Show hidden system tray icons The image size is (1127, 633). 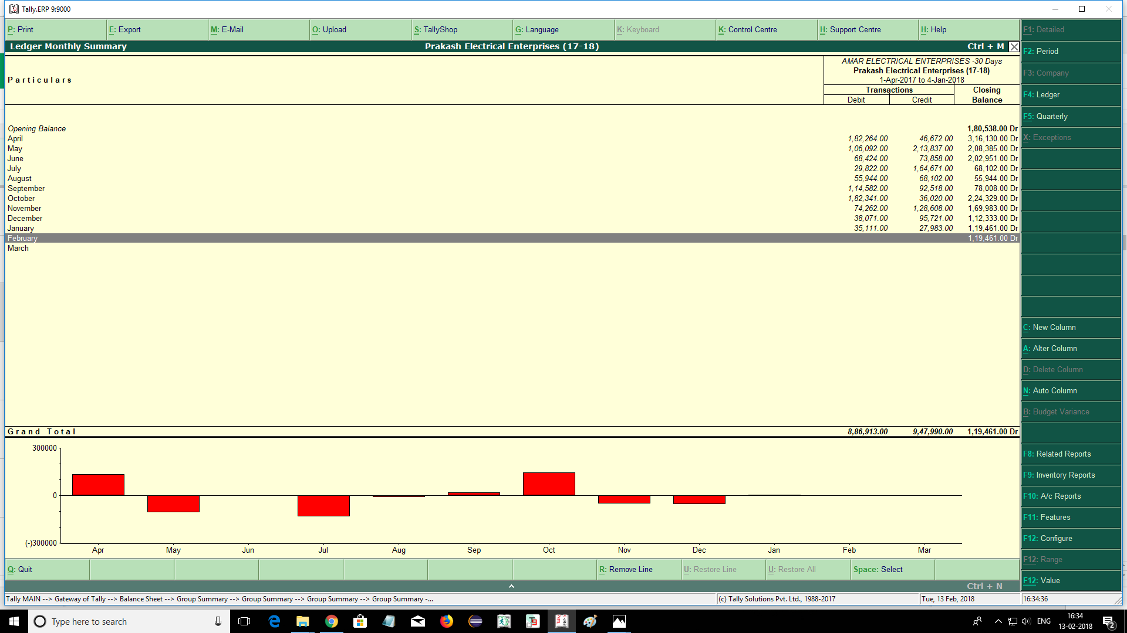click(x=998, y=621)
